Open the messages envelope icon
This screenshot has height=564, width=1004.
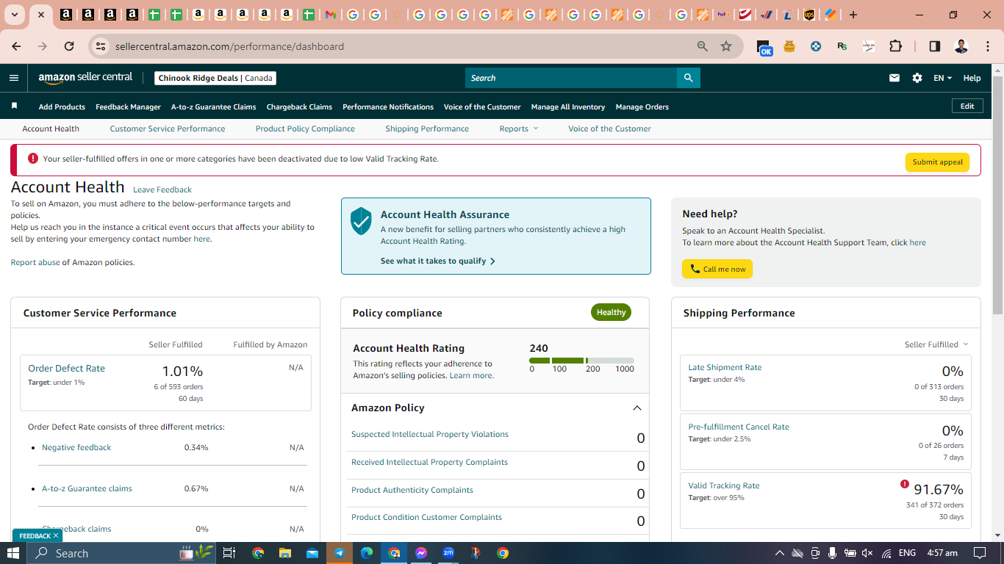point(894,78)
